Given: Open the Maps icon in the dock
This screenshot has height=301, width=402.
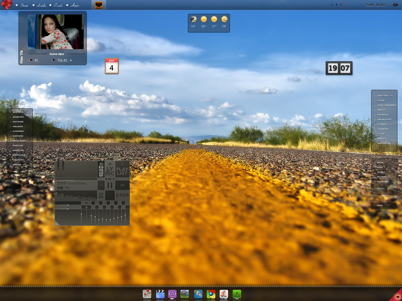Looking at the screenshot, I should tap(147, 294).
